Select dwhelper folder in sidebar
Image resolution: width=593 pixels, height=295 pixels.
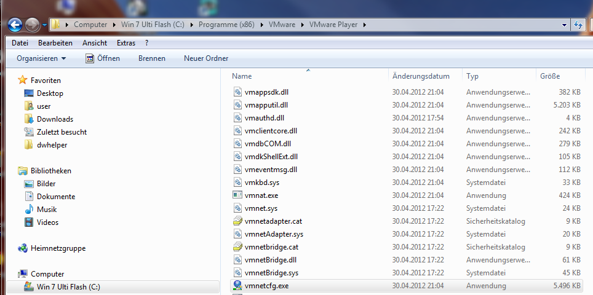[x=52, y=144]
